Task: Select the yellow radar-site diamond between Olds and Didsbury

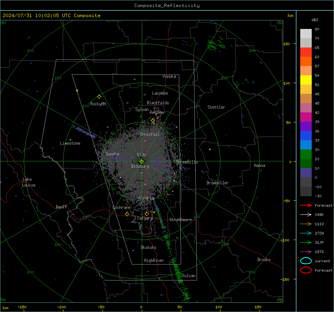Action: 141,162
